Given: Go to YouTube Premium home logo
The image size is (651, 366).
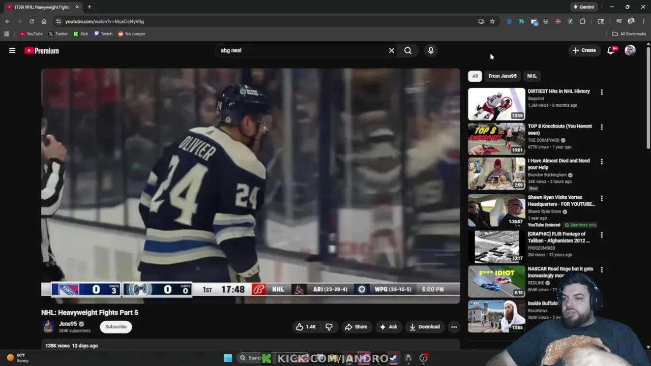Looking at the screenshot, I should click(x=42, y=51).
